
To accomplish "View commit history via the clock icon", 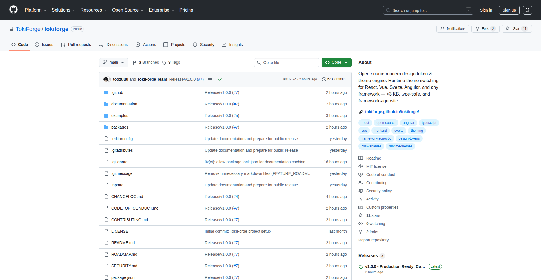I will point(323,79).
